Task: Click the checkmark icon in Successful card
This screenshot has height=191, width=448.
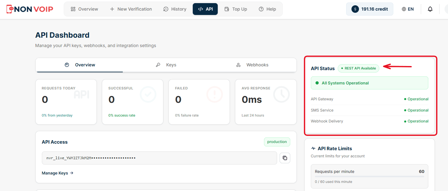Action: [148, 94]
